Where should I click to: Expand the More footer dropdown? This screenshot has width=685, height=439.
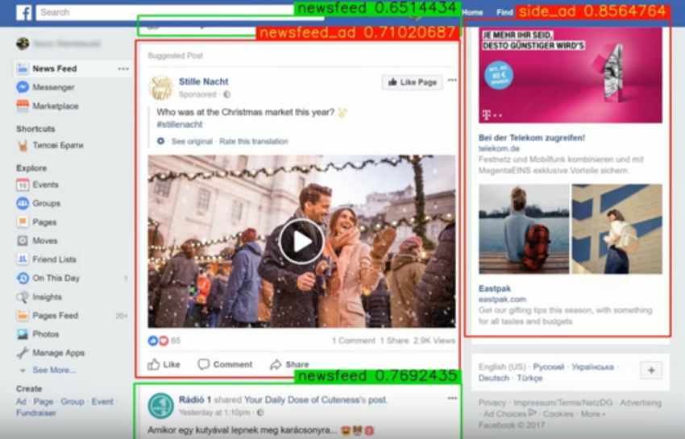tap(593, 414)
